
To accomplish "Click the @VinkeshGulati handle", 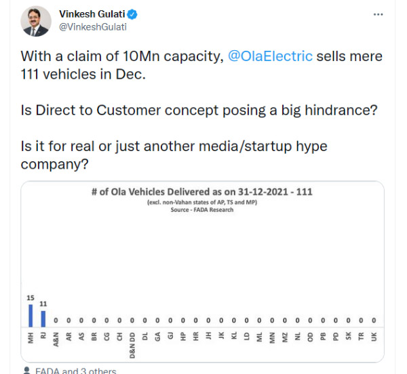I will click(93, 26).
